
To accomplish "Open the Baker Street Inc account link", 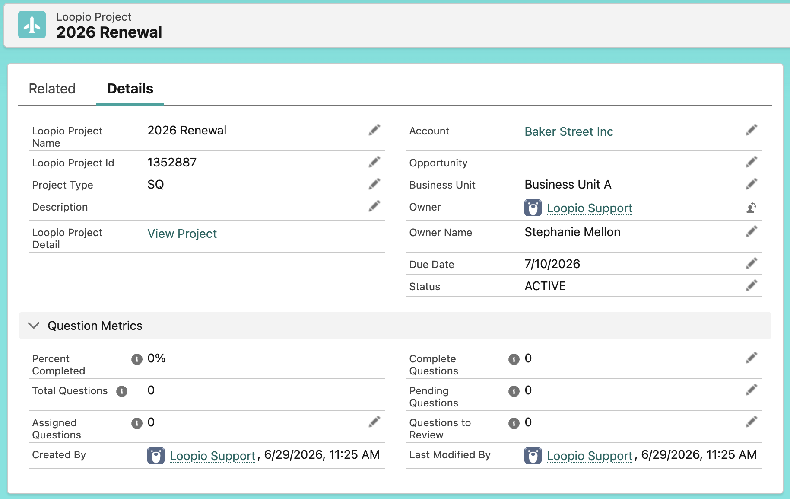I will point(569,131).
